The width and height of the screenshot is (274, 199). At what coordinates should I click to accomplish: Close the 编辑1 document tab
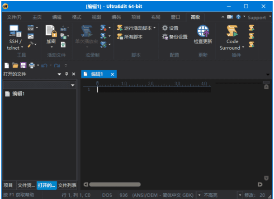pos(113,74)
